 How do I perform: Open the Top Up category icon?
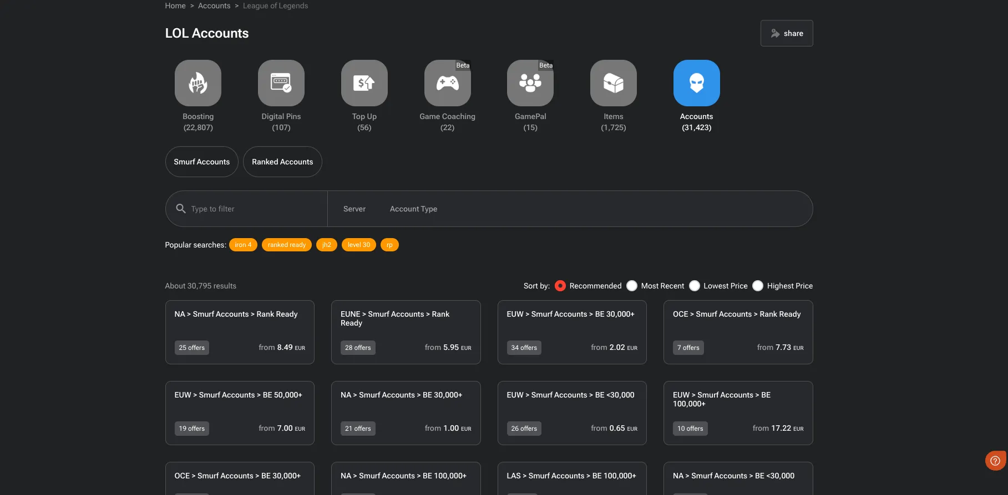(364, 83)
